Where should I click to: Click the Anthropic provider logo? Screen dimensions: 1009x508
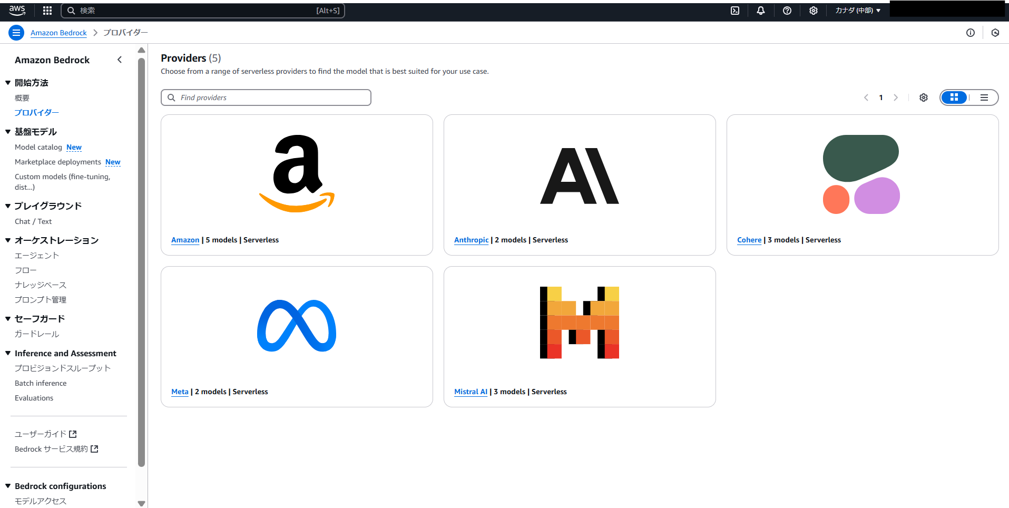[580, 175]
